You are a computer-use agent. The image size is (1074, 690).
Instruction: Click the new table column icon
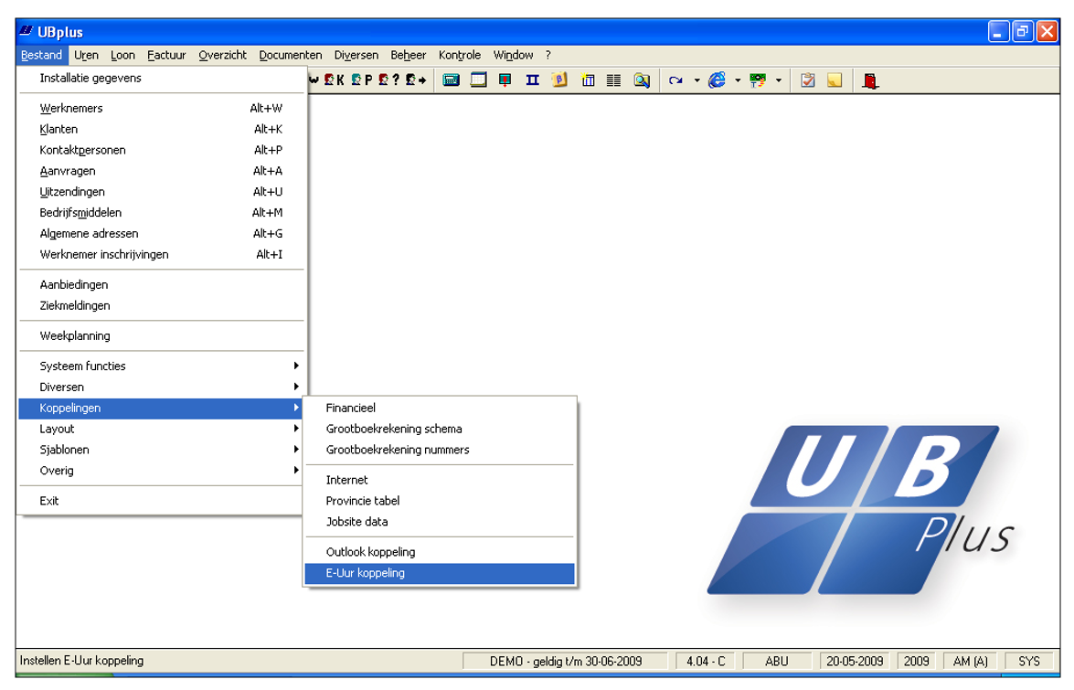pyautogui.click(x=588, y=80)
